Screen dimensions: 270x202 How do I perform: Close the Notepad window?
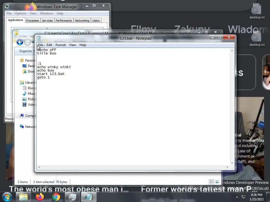229,37
